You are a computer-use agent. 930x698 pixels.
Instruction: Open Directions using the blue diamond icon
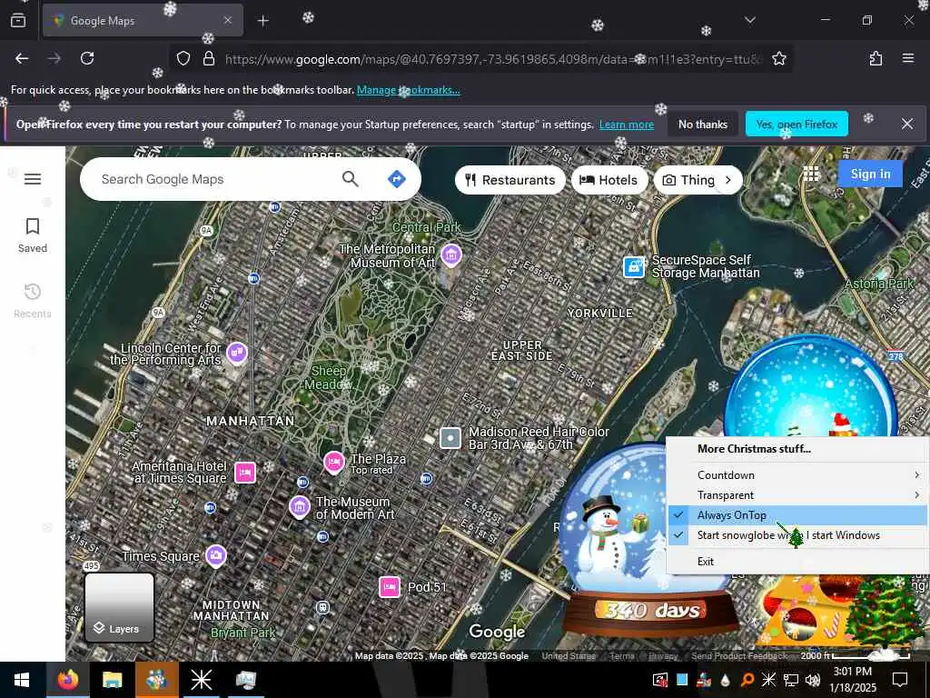(396, 179)
